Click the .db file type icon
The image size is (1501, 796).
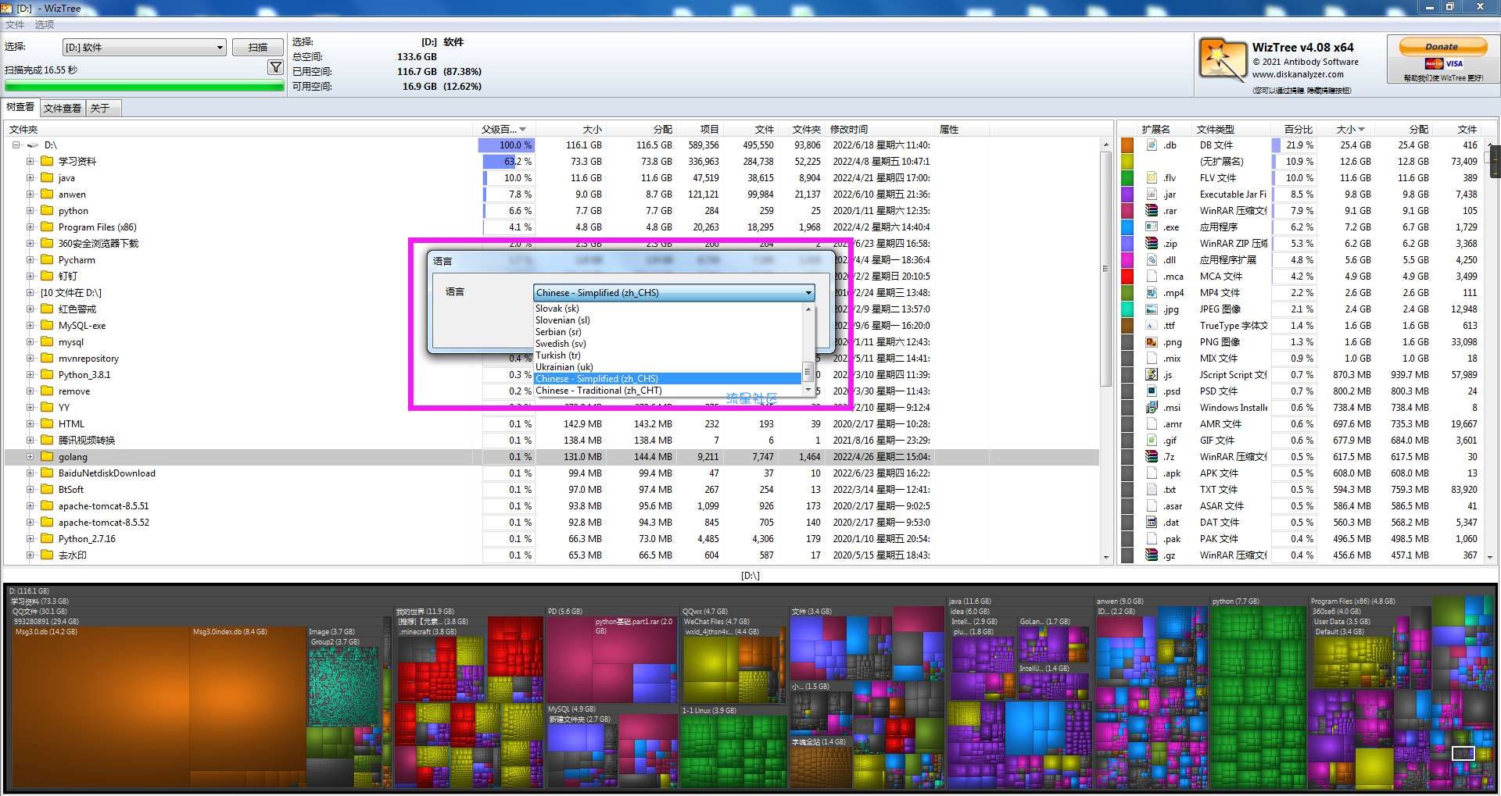pyautogui.click(x=1152, y=145)
